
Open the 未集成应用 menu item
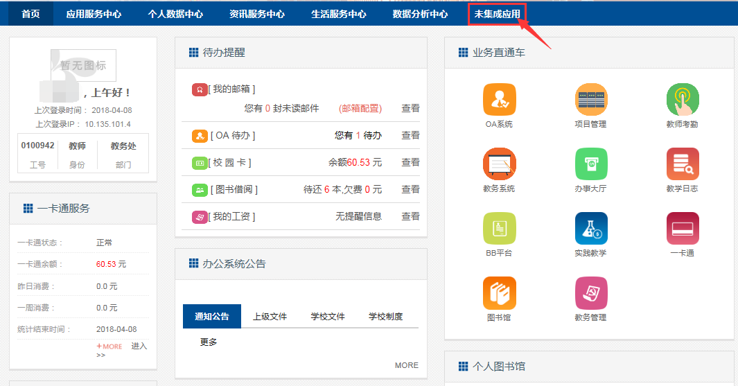click(497, 14)
